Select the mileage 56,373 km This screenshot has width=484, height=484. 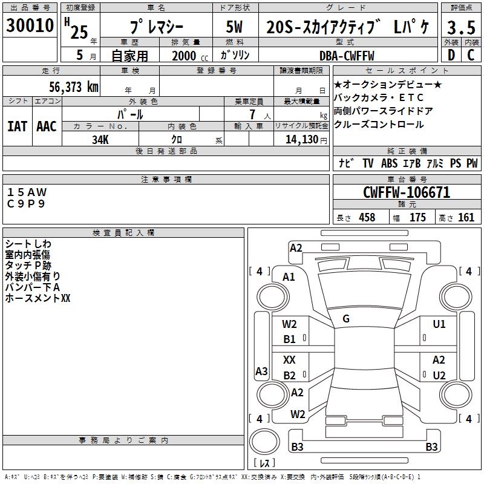tap(74, 87)
